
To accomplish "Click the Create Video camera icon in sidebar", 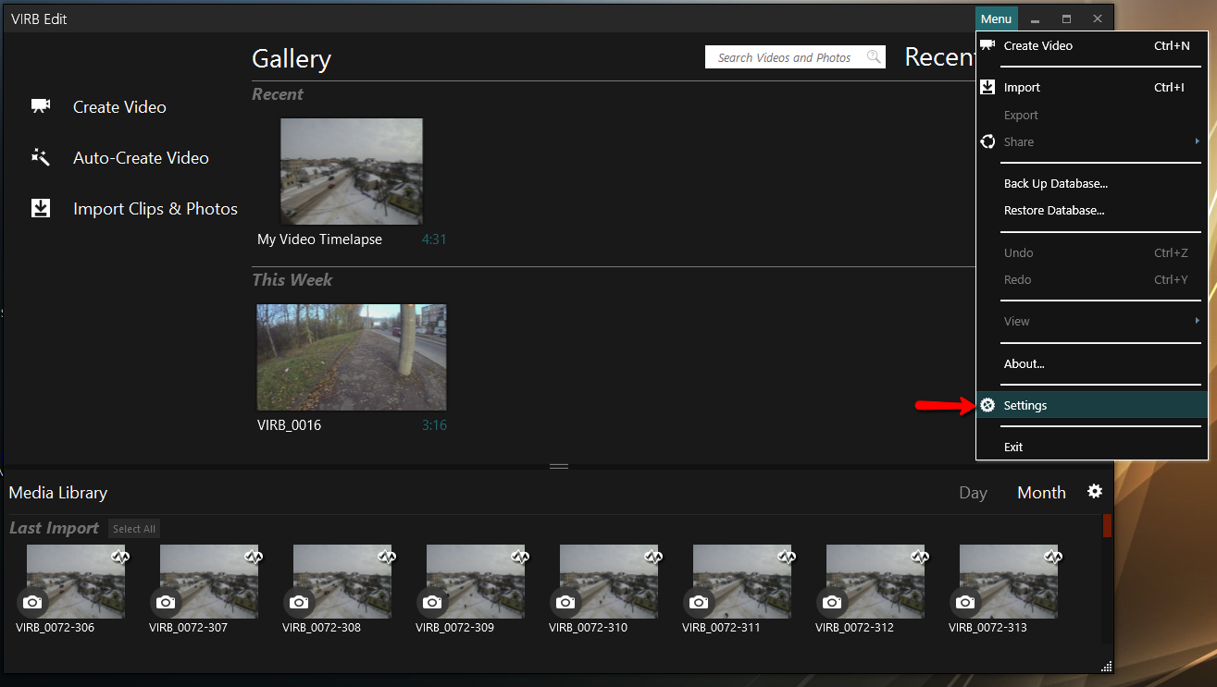I will pos(40,106).
